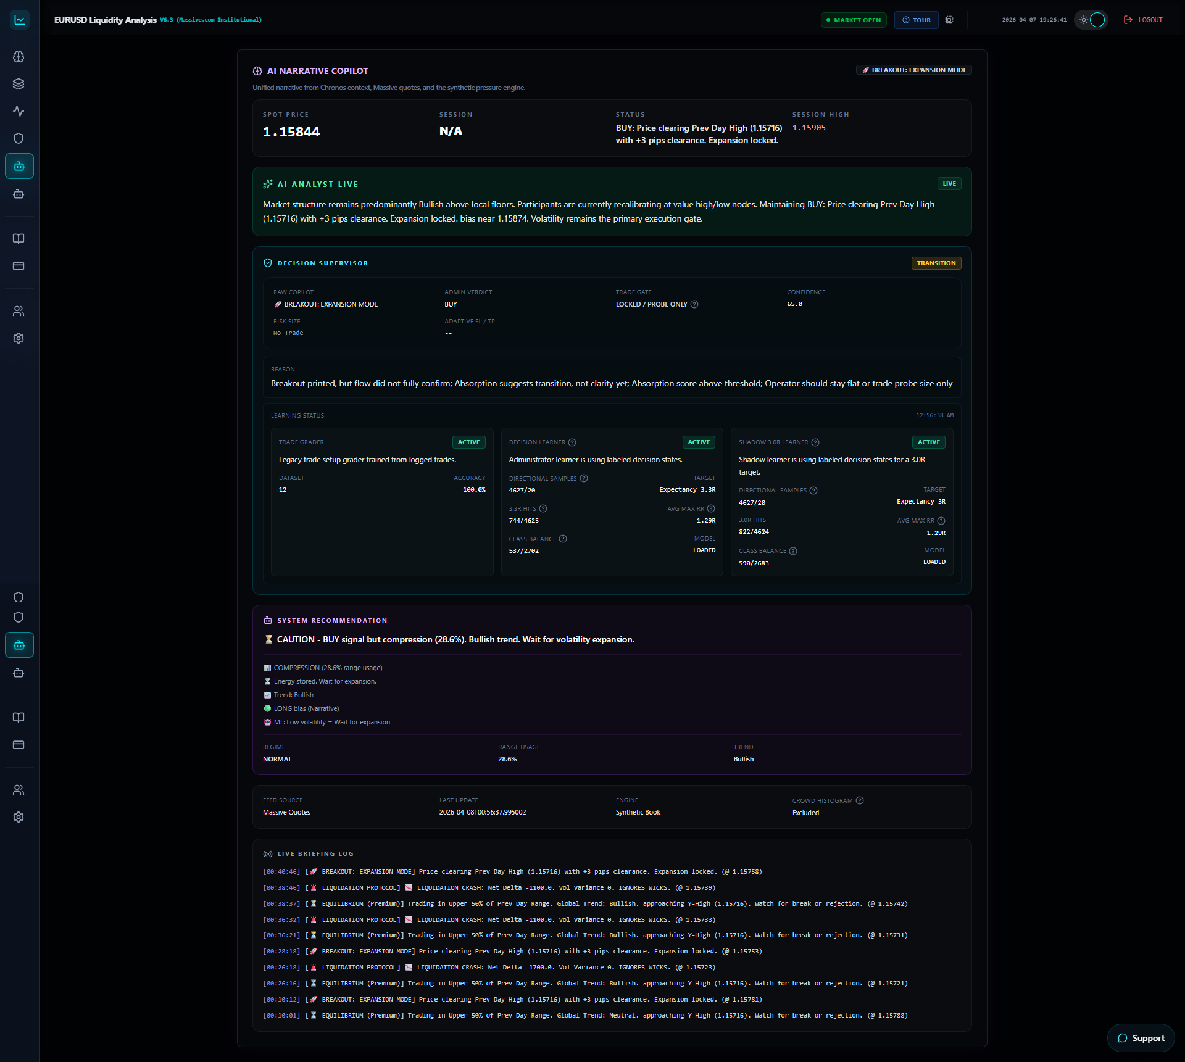Click the 'ML: Low volatility = Wait for expansion' line
1185x1062 pixels.
[x=326, y=723]
